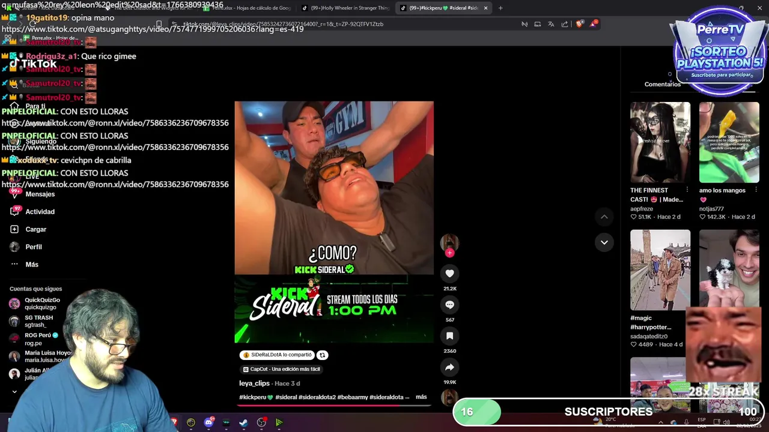Open SG TRASH followed account
Viewport: 769px width, 432px height.
(x=31, y=321)
